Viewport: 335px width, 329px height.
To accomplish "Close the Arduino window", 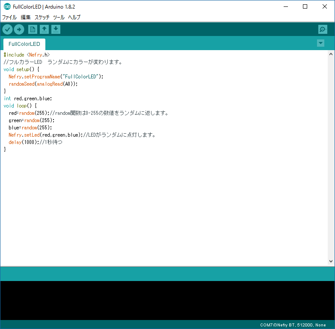I will click(x=325, y=6).
